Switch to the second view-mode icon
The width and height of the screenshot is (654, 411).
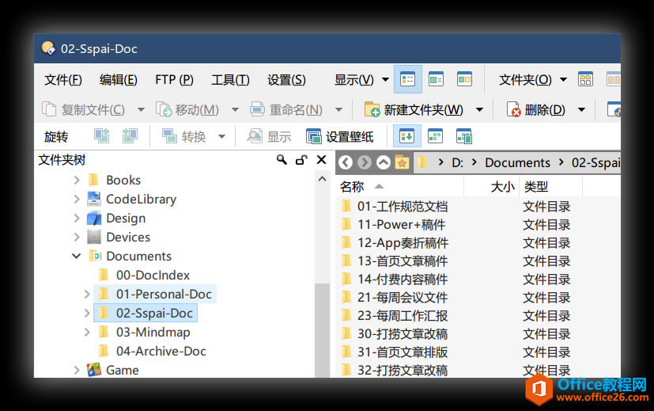[x=436, y=79]
